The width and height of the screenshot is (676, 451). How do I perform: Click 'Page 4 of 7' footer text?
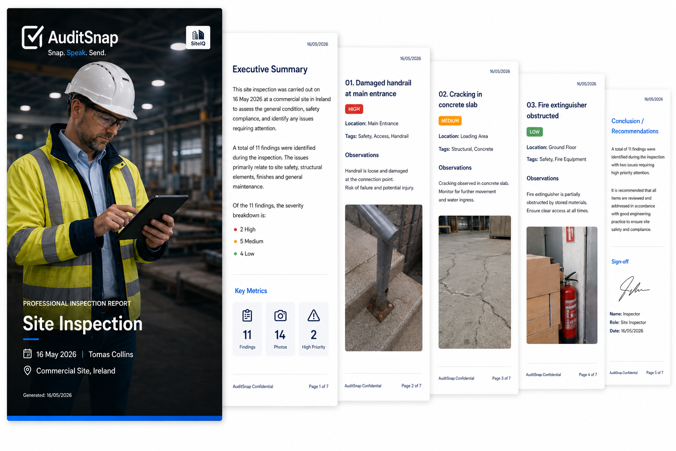(x=588, y=375)
